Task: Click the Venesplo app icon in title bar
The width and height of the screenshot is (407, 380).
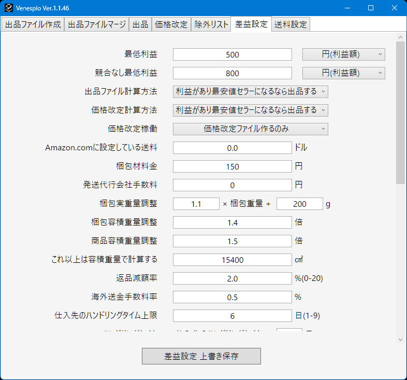Action: click(x=9, y=8)
